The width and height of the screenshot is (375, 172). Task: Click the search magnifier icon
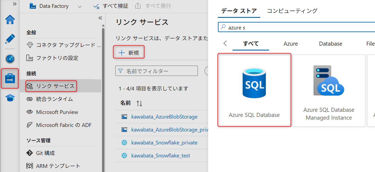coord(223,27)
